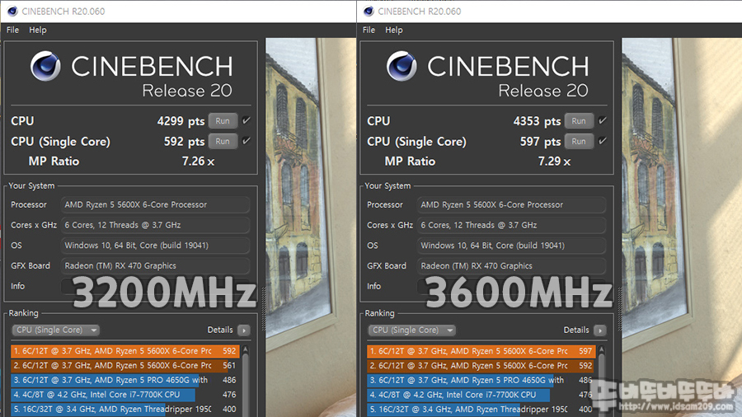Open the File menu in the left Cinebench window
Screen dimensions: 742x417
click(12, 30)
